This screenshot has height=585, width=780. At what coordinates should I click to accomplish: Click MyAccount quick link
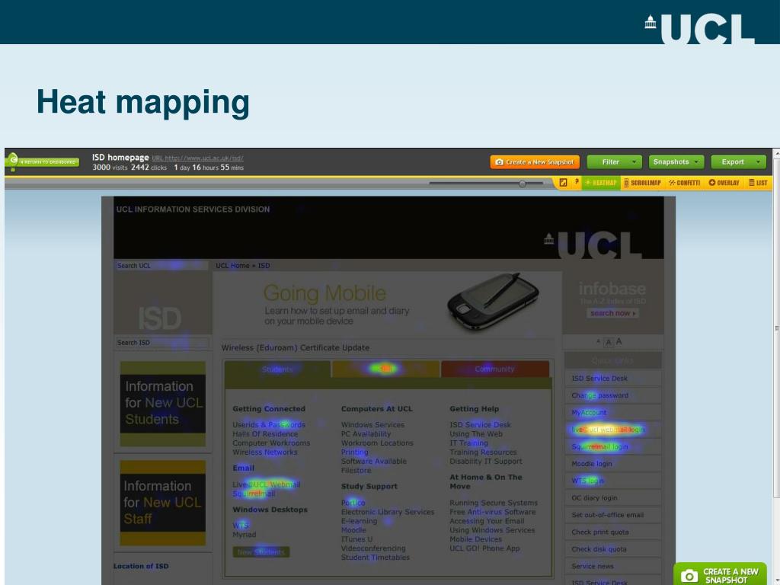(613, 412)
